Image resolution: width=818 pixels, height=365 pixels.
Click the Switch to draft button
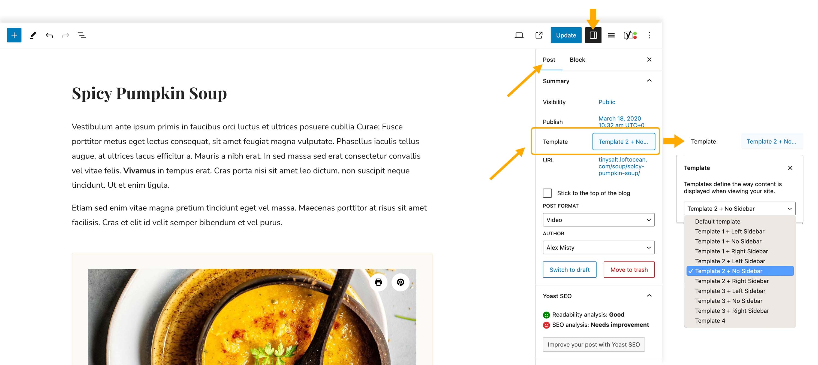(569, 270)
